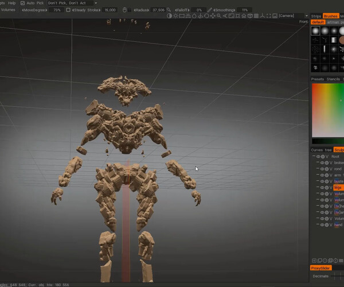Screen dimensions: 344x287
Task: Open the Presets tab
Action: 318,79
